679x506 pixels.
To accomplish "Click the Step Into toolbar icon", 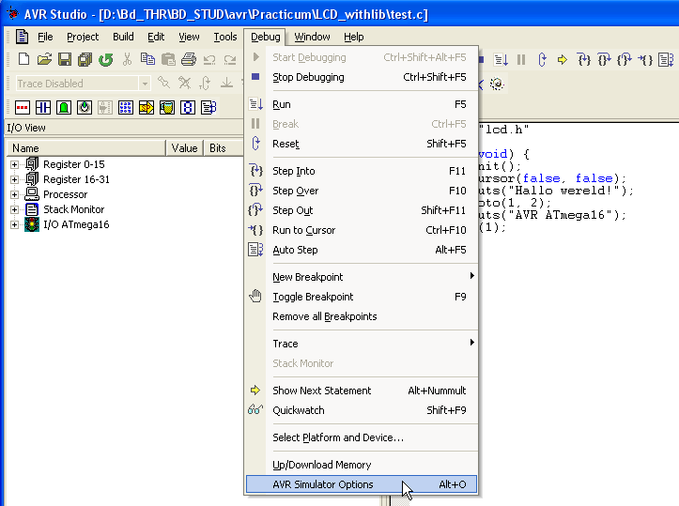I will (583, 60).
